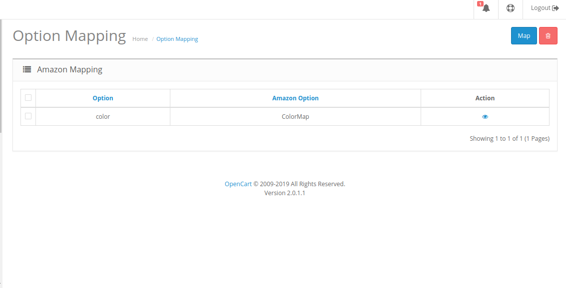566x288 pixels.
Task: Click the vertical scrollbar on left edge
Action: [1, 75]
